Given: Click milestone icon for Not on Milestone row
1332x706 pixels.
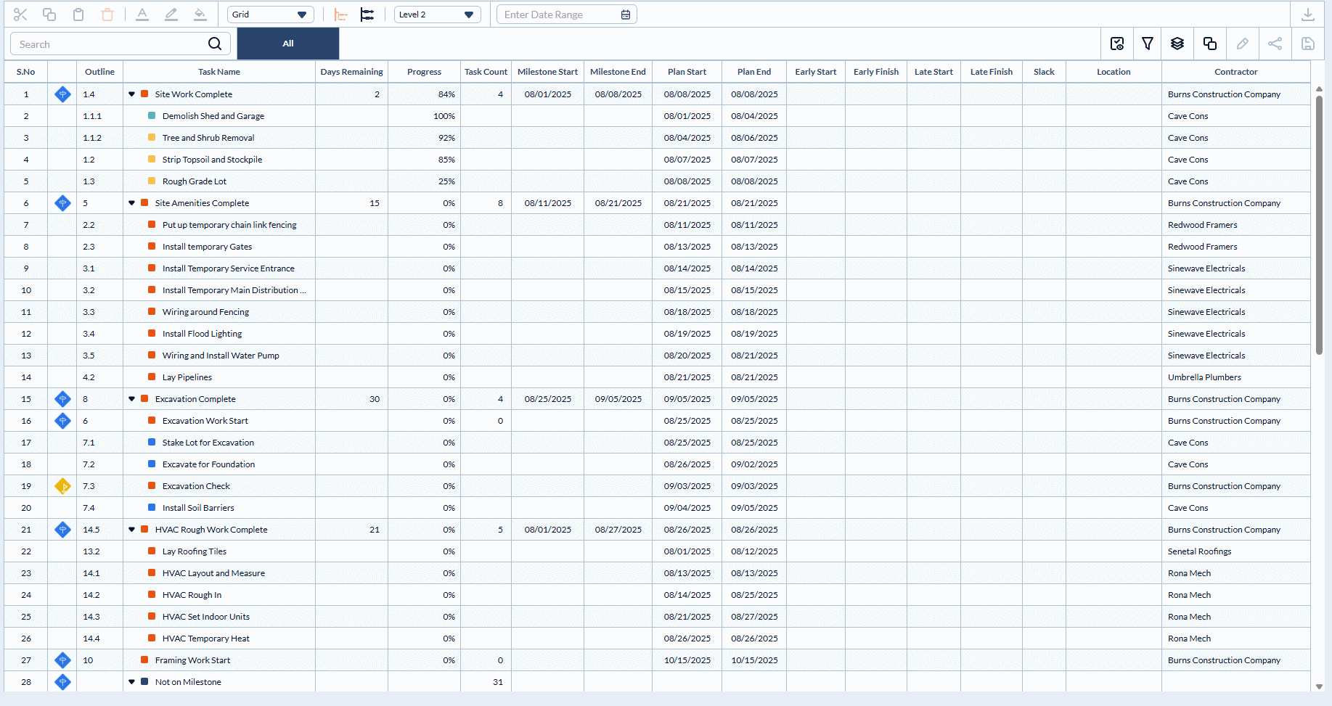Looking at the screenshot, I should coord(63,682).
